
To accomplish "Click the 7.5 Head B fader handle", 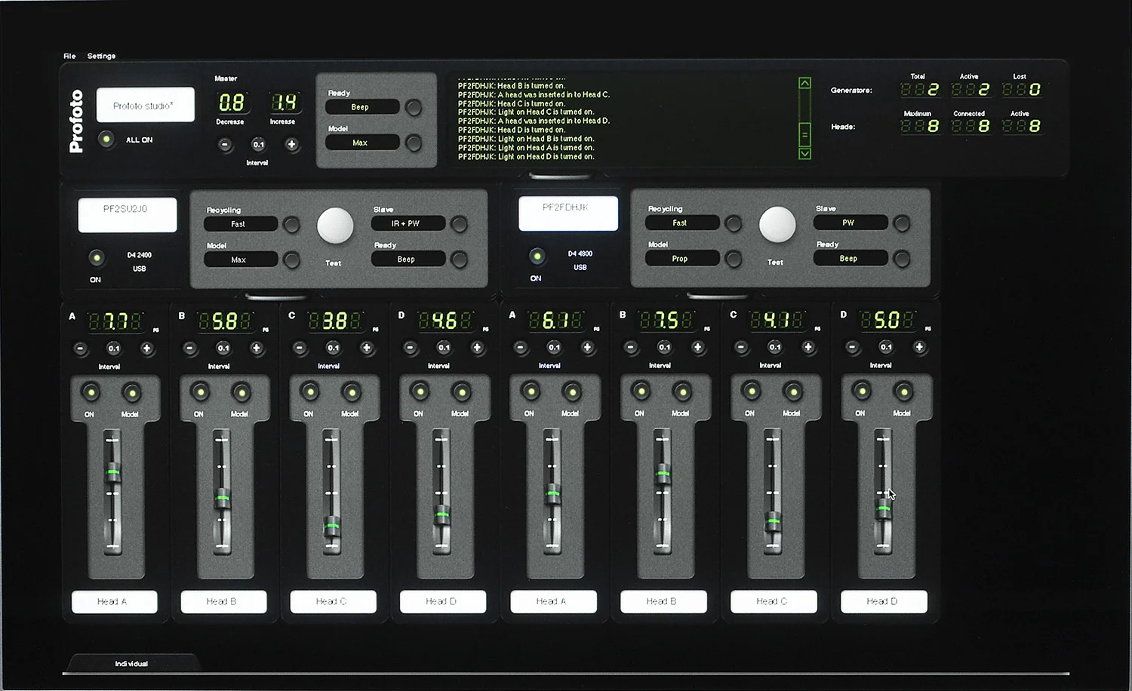I will (x=663, y=474).
